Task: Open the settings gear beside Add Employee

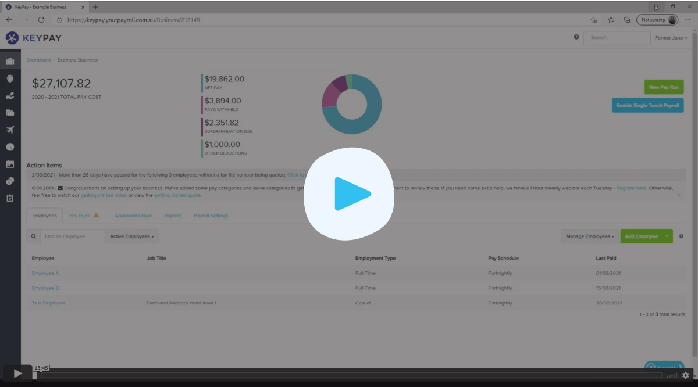Action: pos(681,236)
